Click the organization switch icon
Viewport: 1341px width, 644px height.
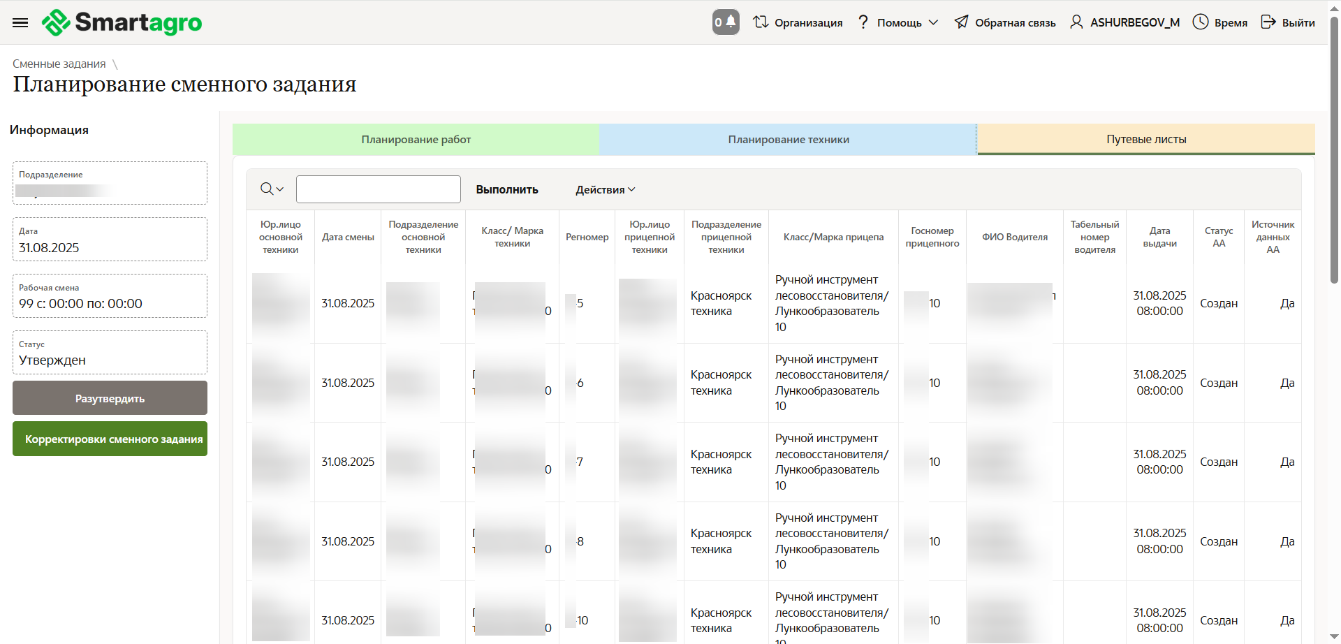coord(761,22)
